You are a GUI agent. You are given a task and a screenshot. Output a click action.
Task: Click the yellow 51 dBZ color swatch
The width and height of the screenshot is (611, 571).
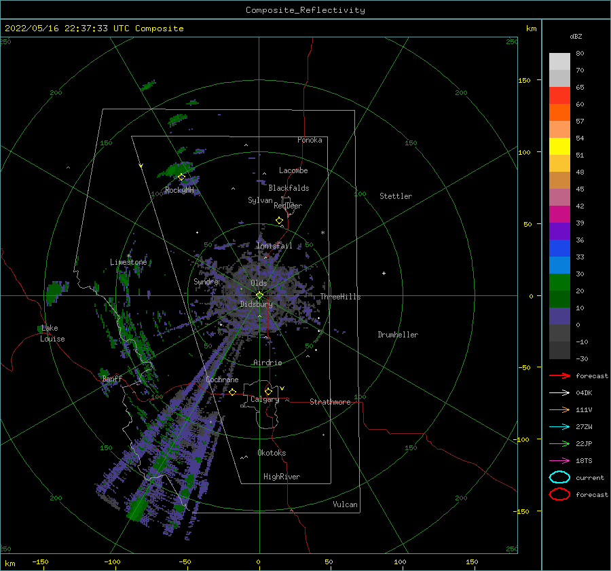559,147
